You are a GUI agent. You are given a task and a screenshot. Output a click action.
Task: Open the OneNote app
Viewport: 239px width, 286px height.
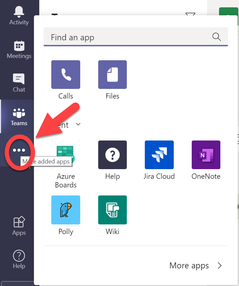(x=206, y=155)
